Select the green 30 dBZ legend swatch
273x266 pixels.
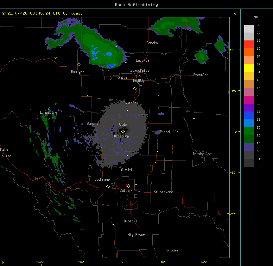click(249, 131)
